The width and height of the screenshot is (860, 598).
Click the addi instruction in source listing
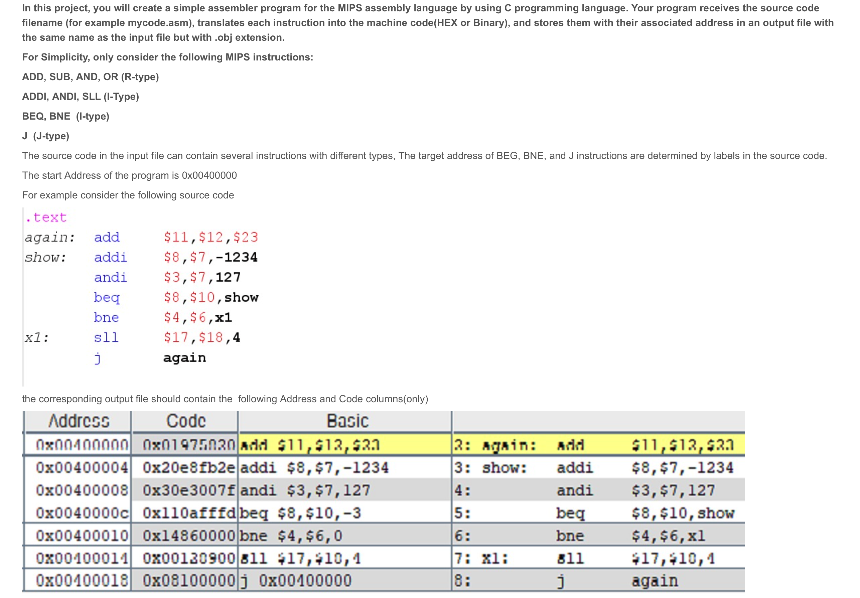(x=111, y=257)
